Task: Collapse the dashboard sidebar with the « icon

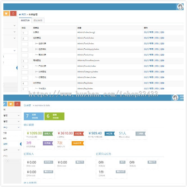Action: [7, 161]
